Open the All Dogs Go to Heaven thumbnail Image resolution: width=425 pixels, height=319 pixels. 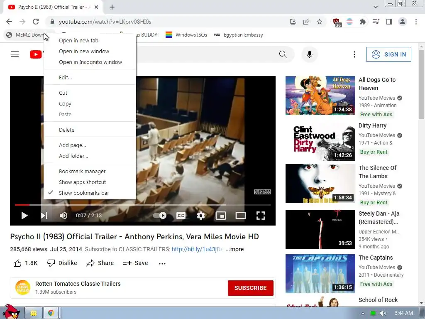tap(320, 96)
